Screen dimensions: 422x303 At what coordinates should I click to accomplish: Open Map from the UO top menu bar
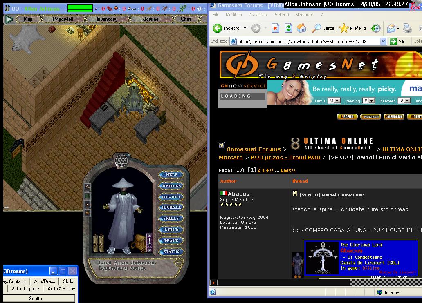[28, 19]
